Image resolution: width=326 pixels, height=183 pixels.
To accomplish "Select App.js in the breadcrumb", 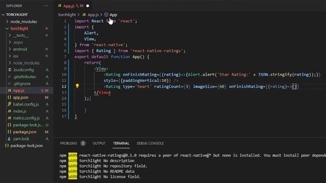I will click(x=93, y=15).
